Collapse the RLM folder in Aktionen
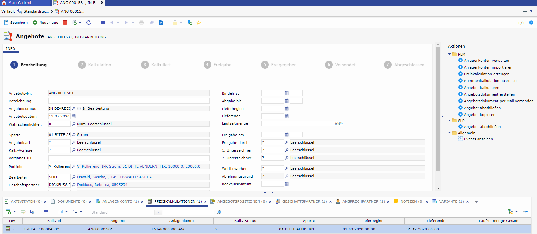The width and height of the screenshot is (537, 234). 450,54
